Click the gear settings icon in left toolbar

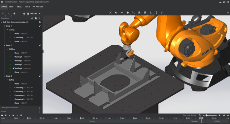pos(14,14)
